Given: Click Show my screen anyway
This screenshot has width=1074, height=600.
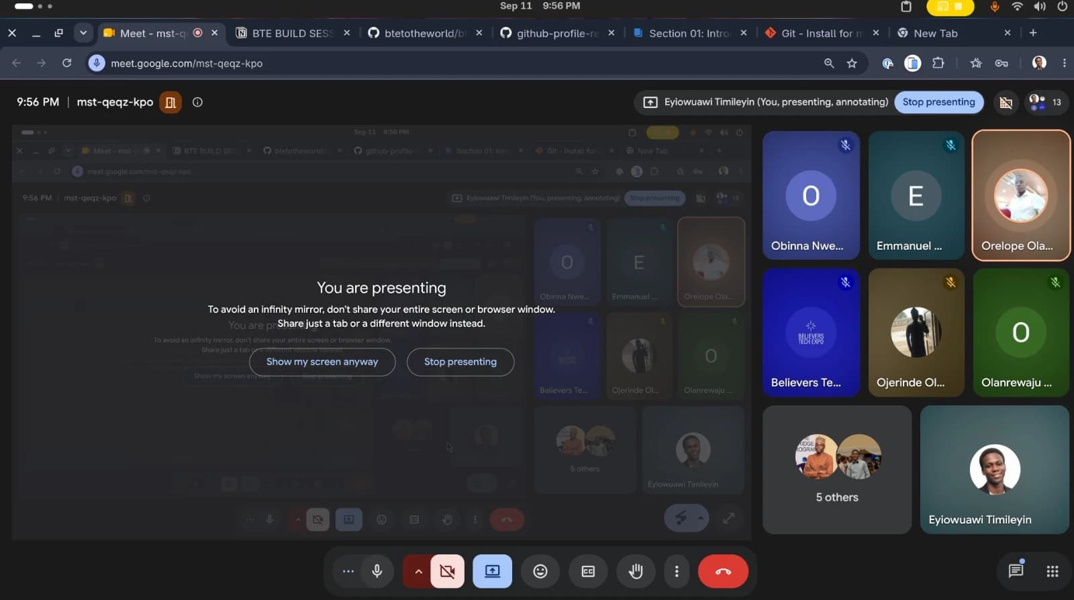Looking at the screenshot, I should click(322, 362).
